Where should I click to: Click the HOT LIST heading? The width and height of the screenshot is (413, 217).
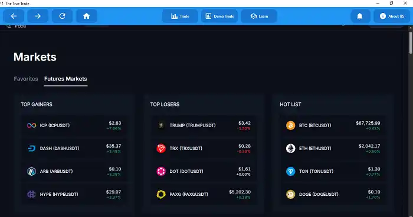click(x=290, y=105)
